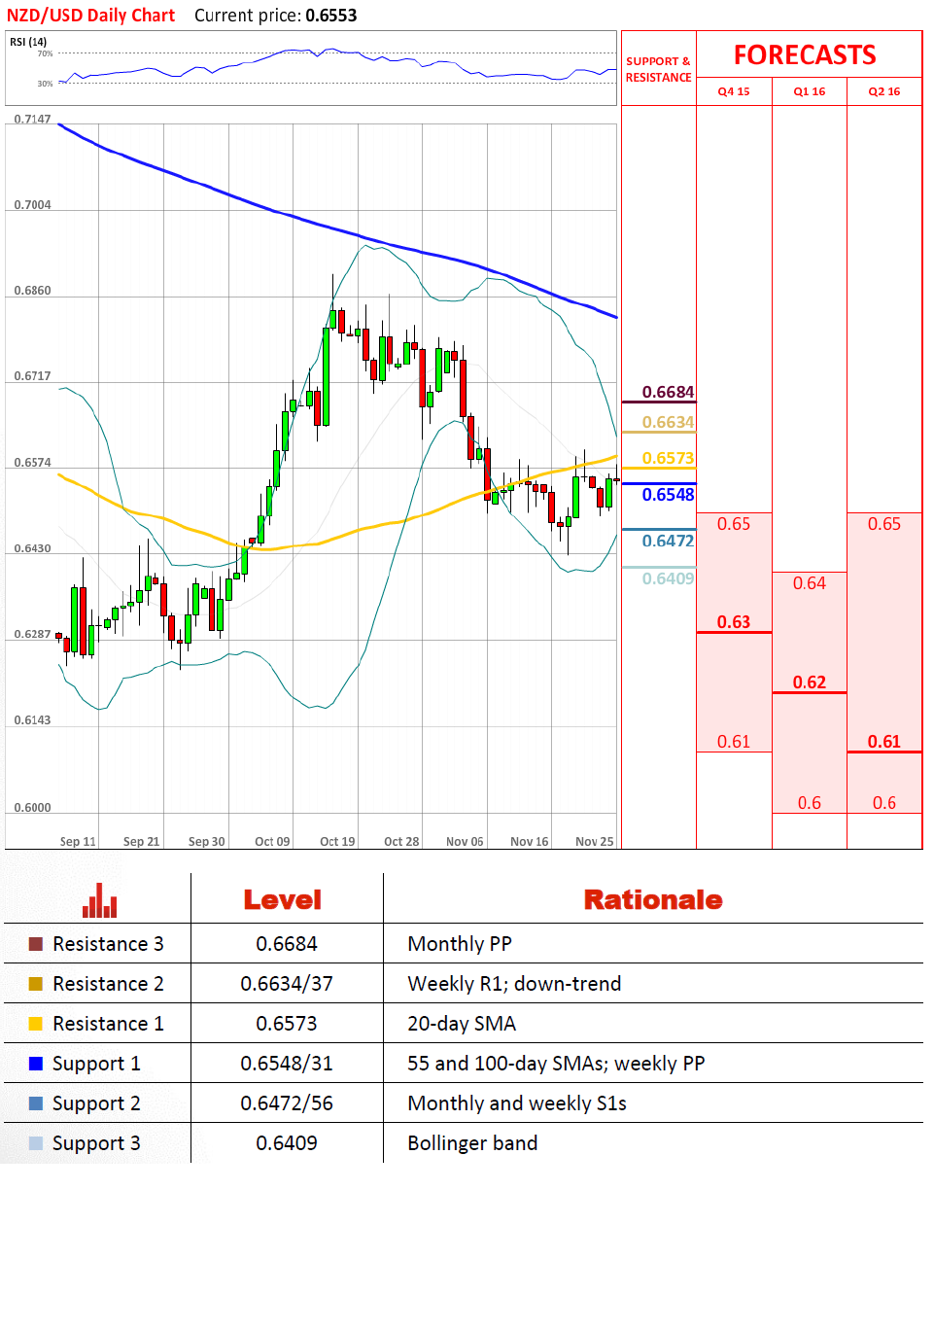Select the Q1 16 forecast column header
This screenshot has height=1330, width=934.
coord(810,91)
